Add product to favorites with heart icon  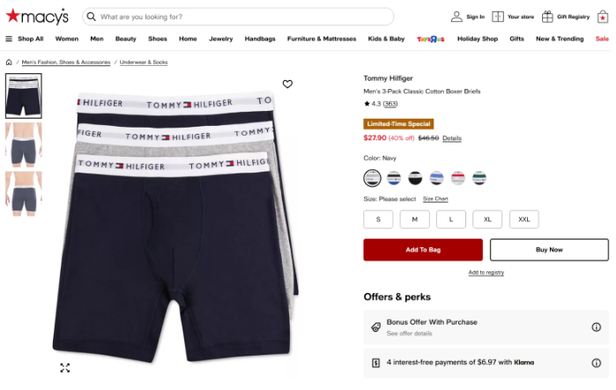point(287,84)
